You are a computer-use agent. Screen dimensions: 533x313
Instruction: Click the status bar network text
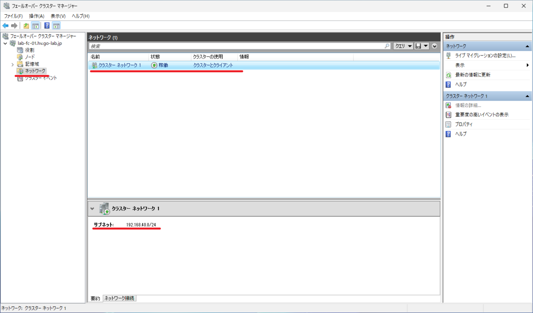pos(34,308)
